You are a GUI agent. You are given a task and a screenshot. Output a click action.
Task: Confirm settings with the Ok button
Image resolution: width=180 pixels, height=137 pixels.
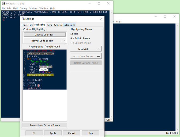pyautogui.click(x=34, y=133)
